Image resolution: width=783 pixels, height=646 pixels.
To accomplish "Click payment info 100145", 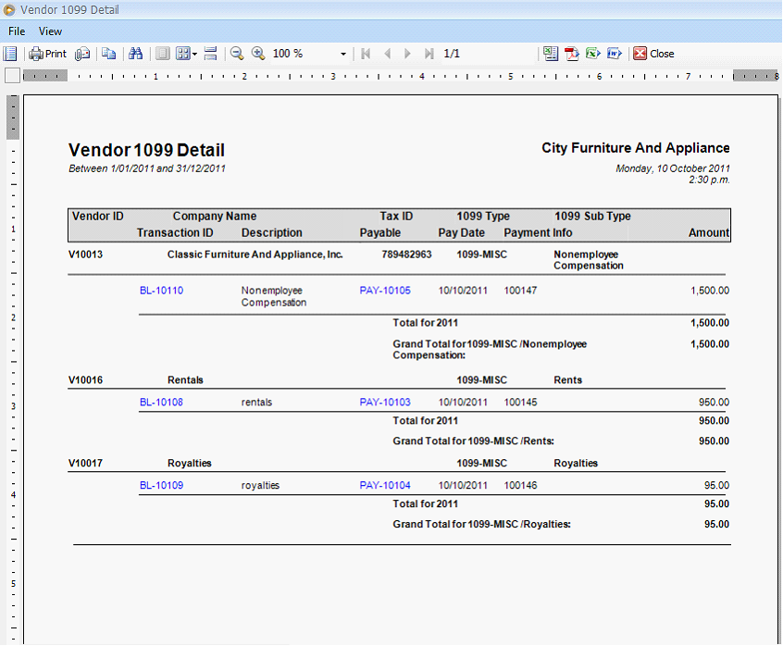I will click(x=520, y=403).
